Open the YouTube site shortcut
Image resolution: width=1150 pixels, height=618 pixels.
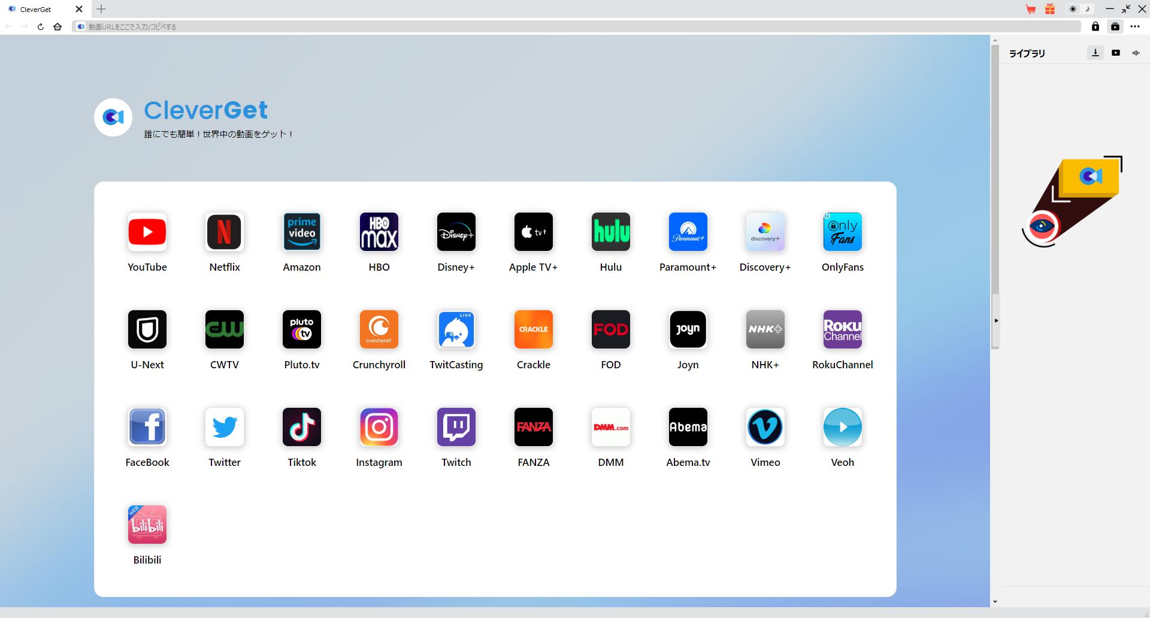pos(147,232)
